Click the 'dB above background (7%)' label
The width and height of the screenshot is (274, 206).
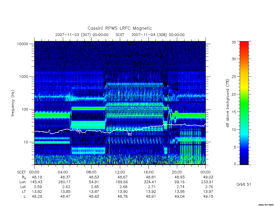pos(227,103)
